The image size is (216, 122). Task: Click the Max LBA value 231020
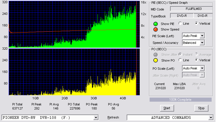point(179,88)
